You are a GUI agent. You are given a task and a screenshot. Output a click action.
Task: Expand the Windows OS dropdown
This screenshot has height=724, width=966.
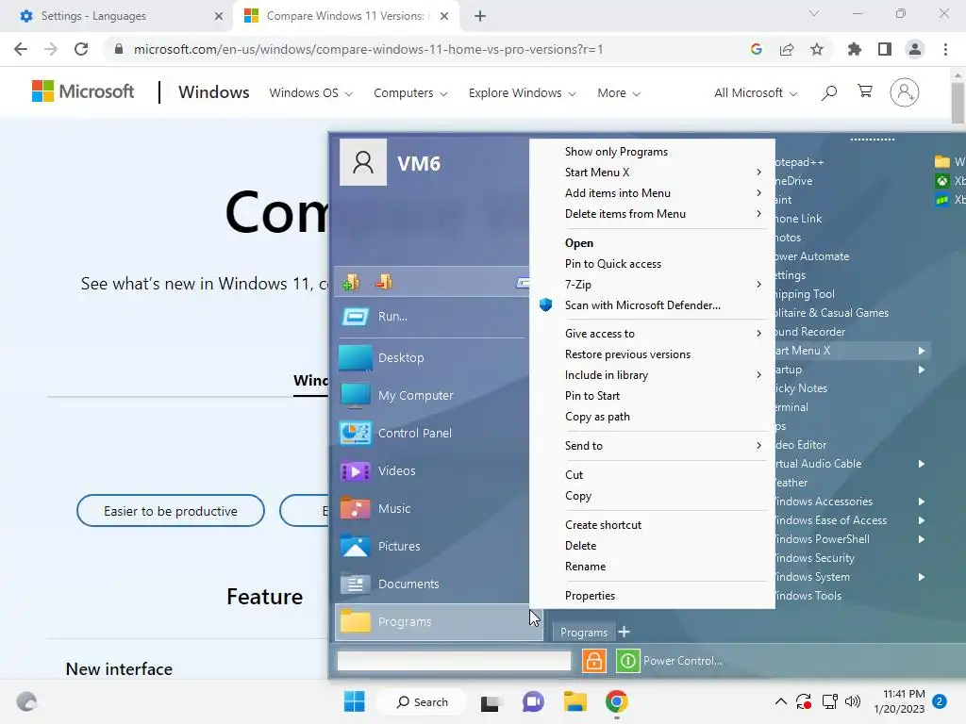310,93
